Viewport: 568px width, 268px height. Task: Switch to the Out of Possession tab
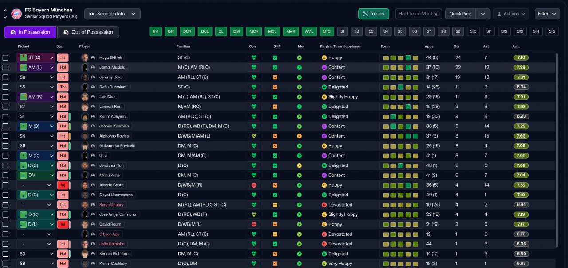88,32
